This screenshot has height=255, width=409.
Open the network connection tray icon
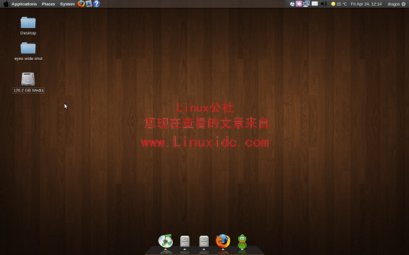306,4
